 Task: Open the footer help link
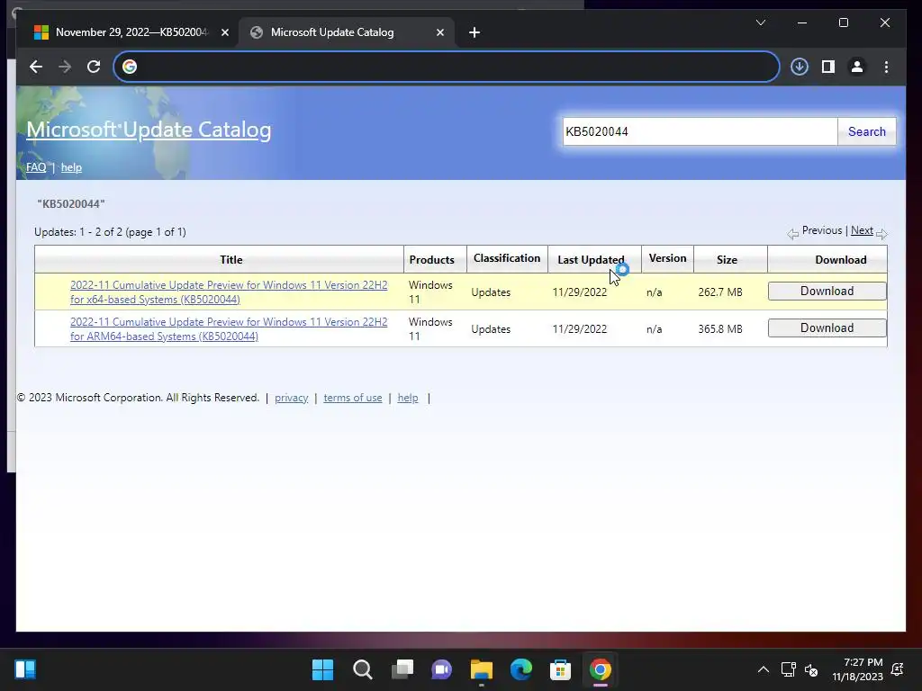tap(408, 398)
